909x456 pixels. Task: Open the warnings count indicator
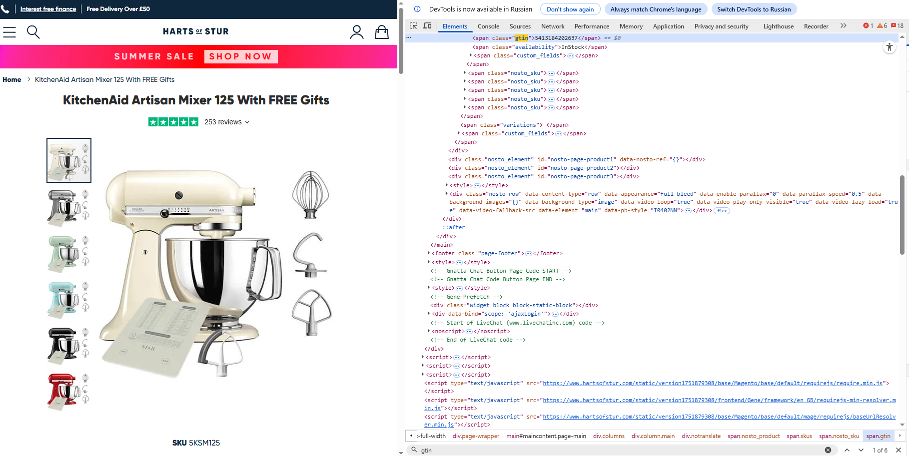point(882,26)
